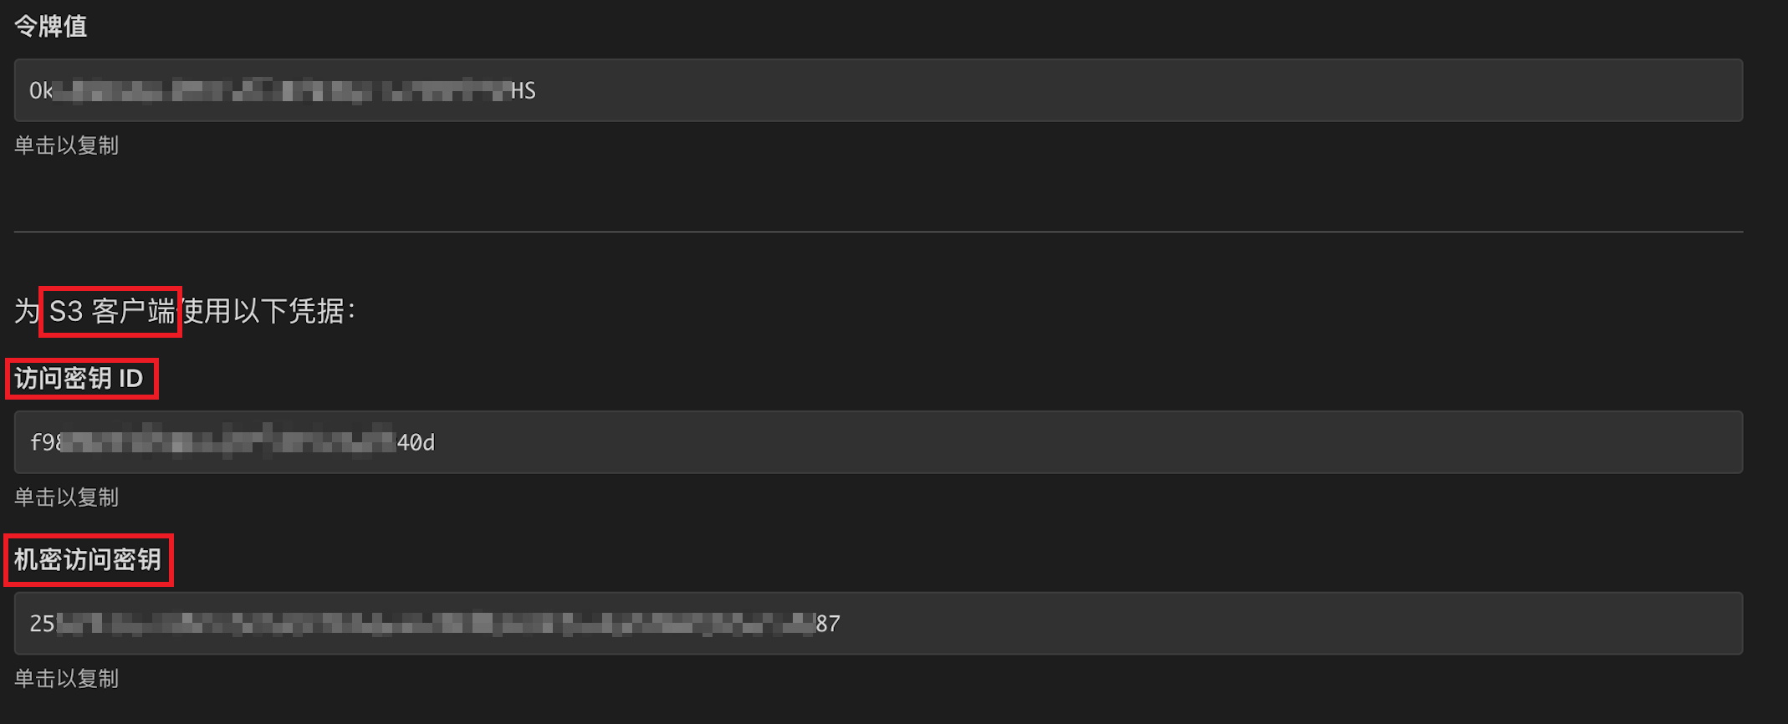Click the "机密访问密钥" label
Image resolution: width=1788 pixels, height=724 pixels.
click(x=88, y=559)
